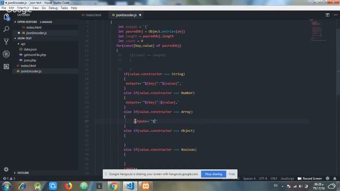Open getJsonFile.php in explorer

(x=46, y=55)
